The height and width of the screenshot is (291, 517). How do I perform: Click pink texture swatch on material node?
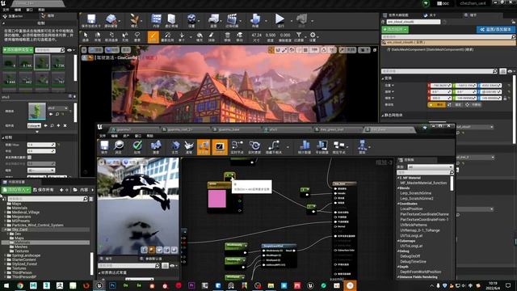click(217, 198)
